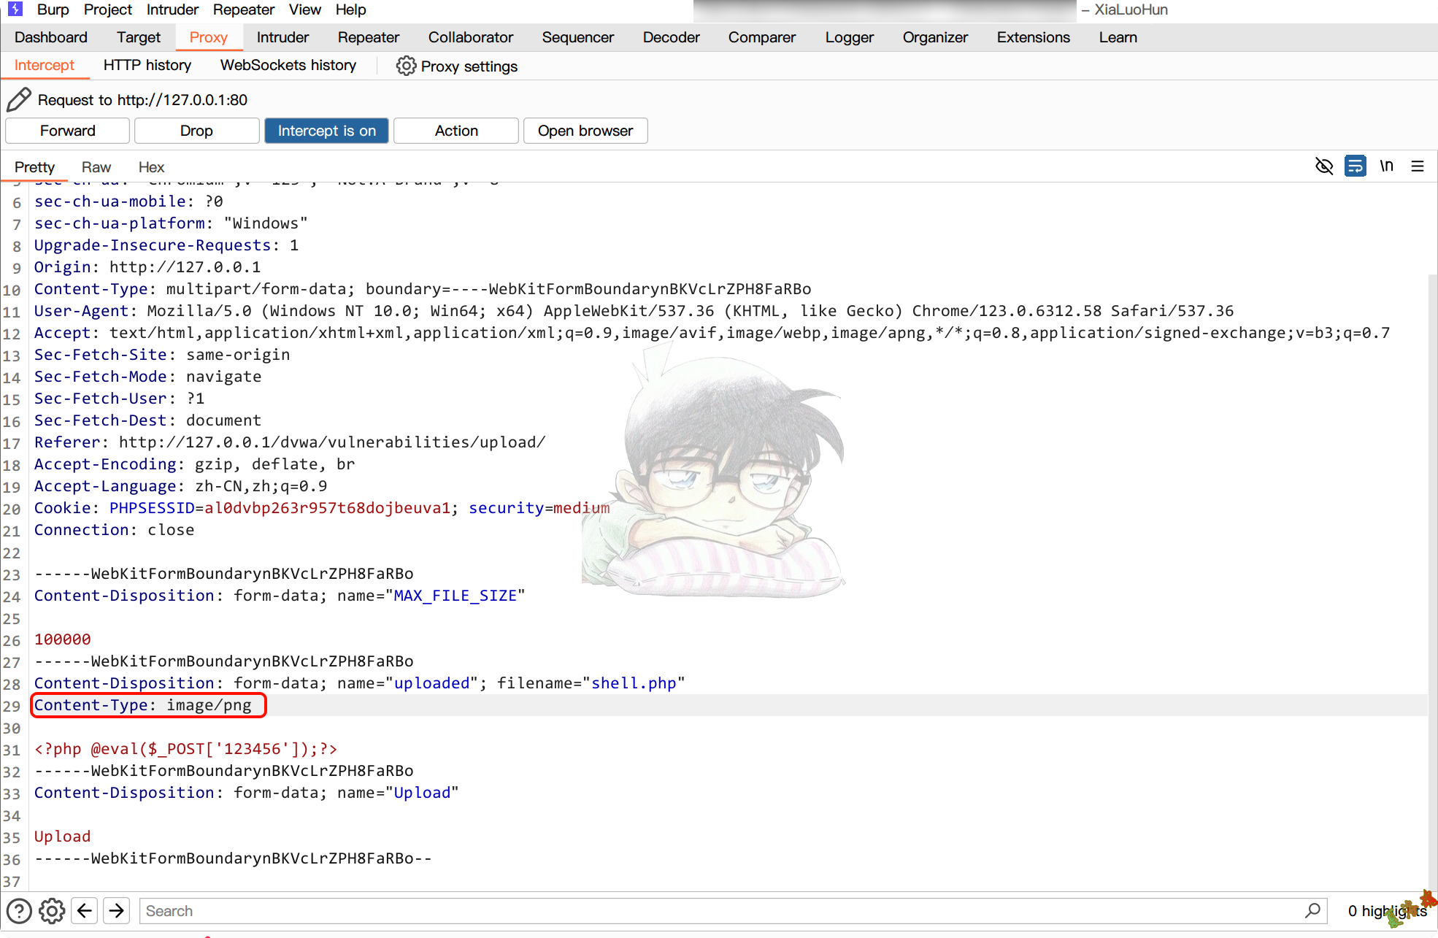Go to the next search match arrow
Image resolution: width=1438 pixels, height=938 pixels.
coord(117,910)
